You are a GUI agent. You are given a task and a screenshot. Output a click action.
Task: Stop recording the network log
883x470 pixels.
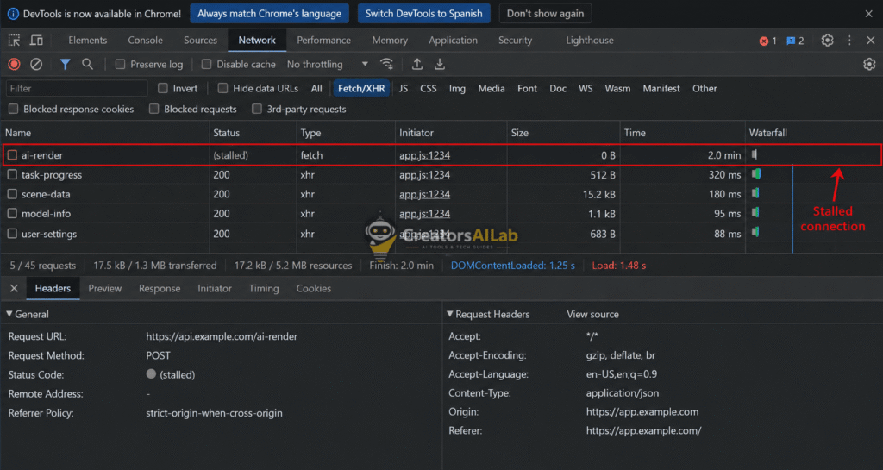click(x=14, y=64)
